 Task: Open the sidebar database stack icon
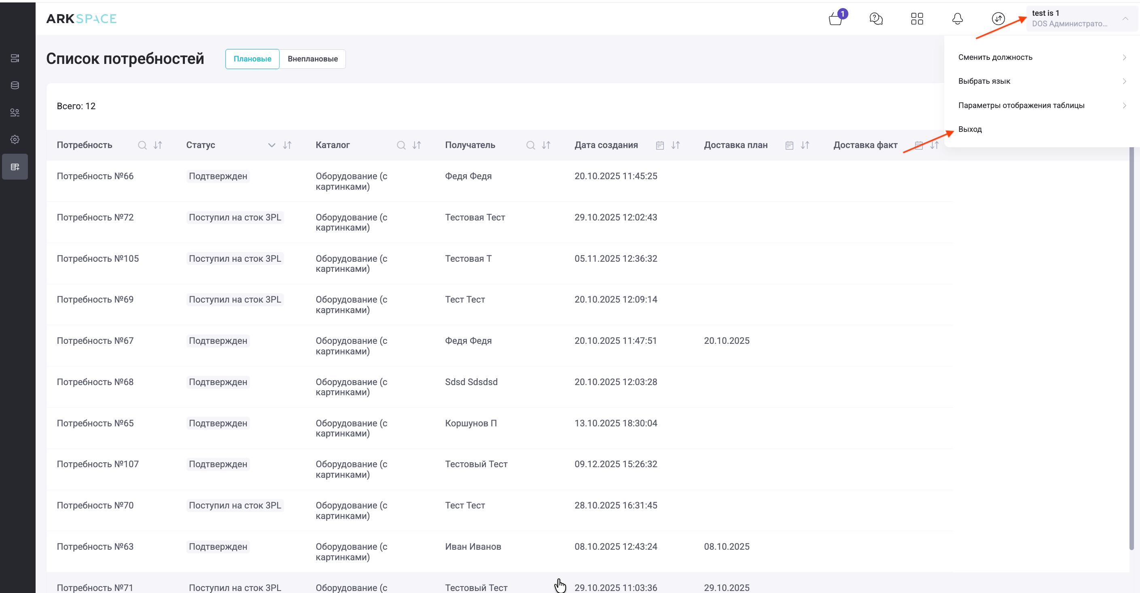pyautogui.click(x=15, y=85)
